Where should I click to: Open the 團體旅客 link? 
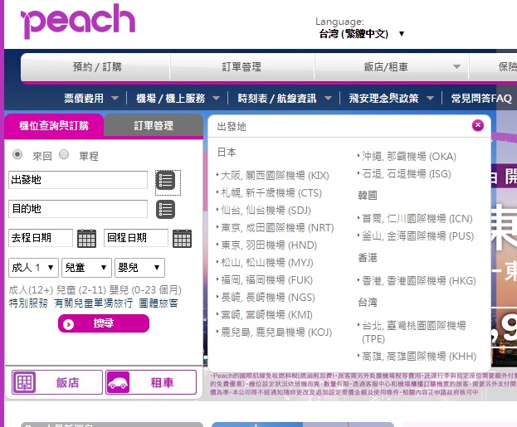click(159, 303)
